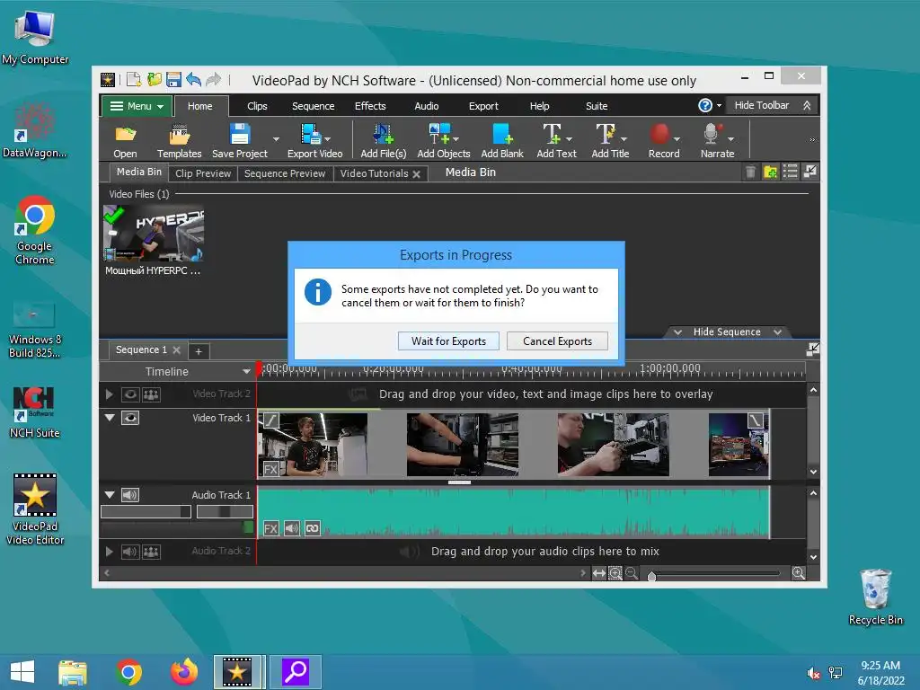Image resolution: width=920 pixels, height=690 pixels.
Task: Click the undo arrow in title bar
Action: [194, 79]
